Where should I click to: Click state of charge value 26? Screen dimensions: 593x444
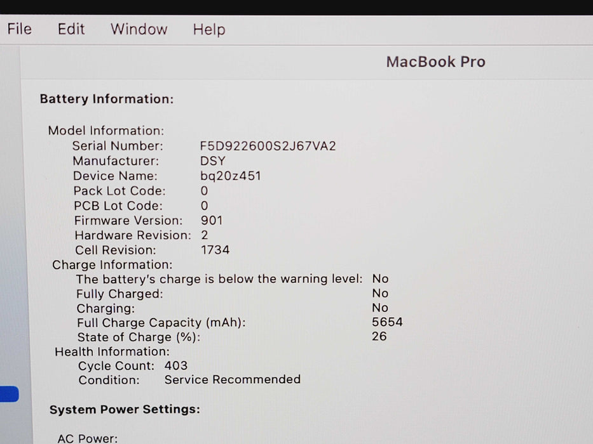(379, 336)
